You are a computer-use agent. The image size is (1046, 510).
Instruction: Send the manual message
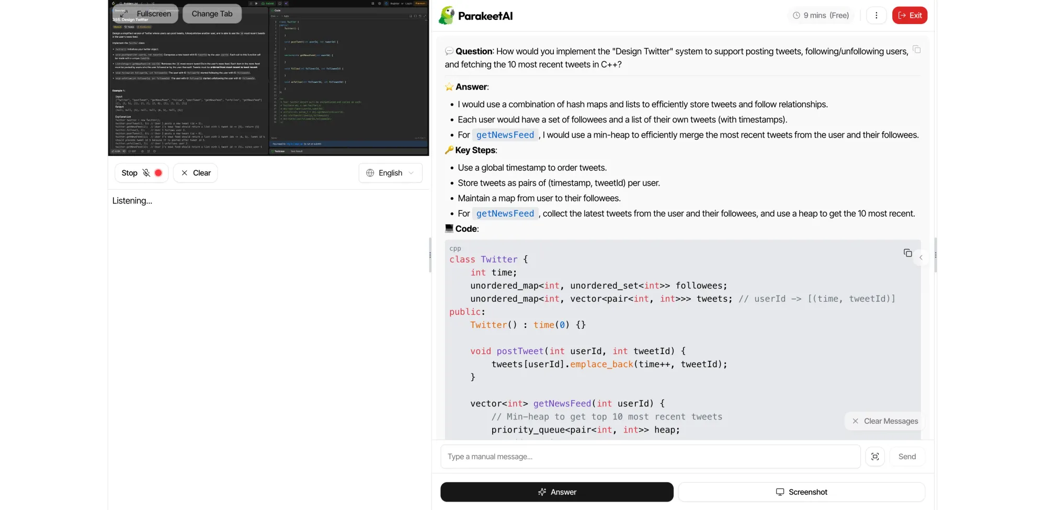click(x=907, y=457)
